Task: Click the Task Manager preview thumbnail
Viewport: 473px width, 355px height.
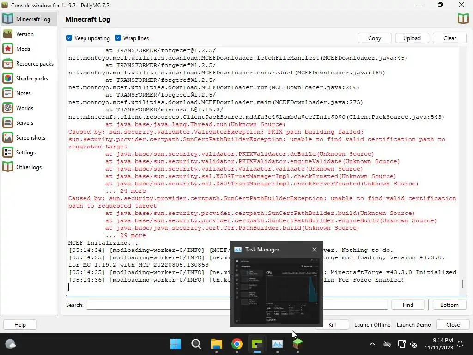Action: pos(277,291)
